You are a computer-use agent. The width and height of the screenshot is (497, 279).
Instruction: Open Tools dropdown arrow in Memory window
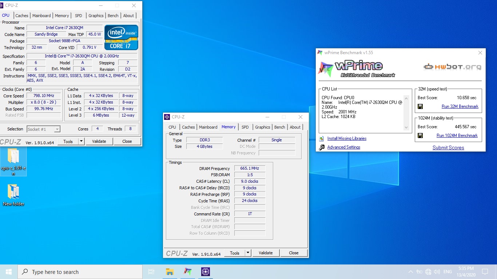tap(248, 253)
